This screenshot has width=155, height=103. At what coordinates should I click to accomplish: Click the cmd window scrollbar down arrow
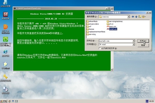coord(112,70)
